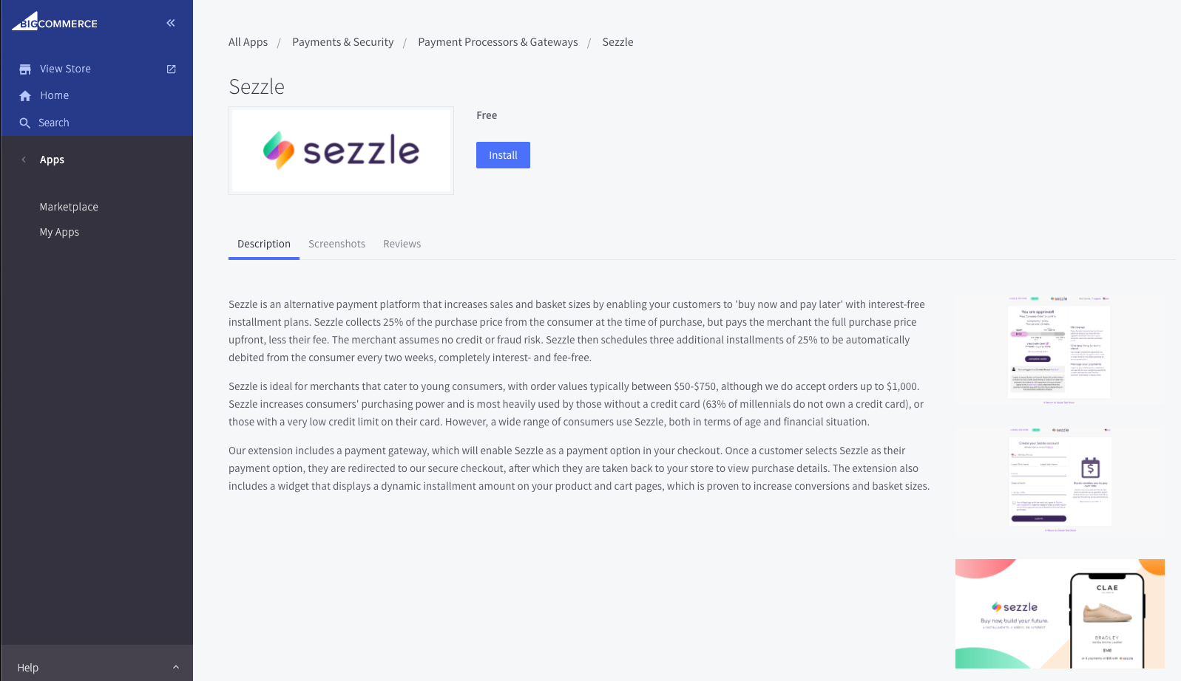Screen dimensions: 1181x681
Task: Open My Apps from the sidebar
Action: pyautogui.click(x=59, y=231)
